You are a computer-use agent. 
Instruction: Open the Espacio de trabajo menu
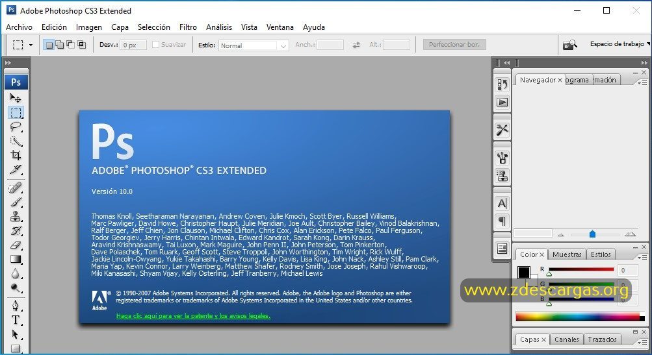click(x=619, y=44)
